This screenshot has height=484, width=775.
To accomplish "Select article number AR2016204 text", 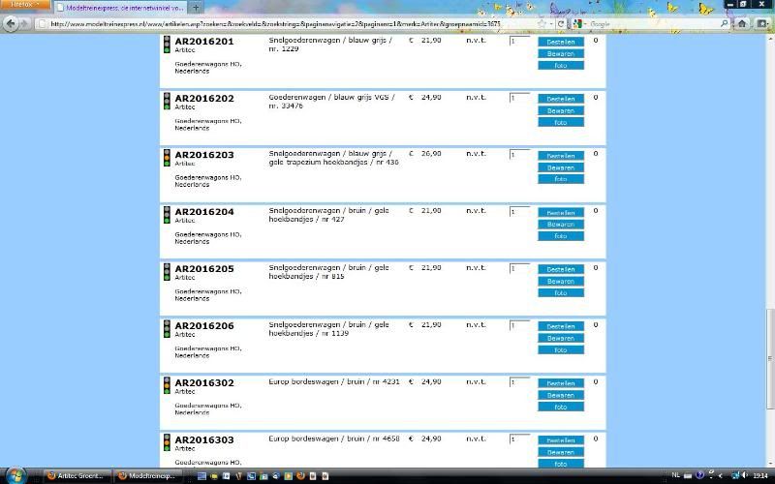I will tap(204, 212).
